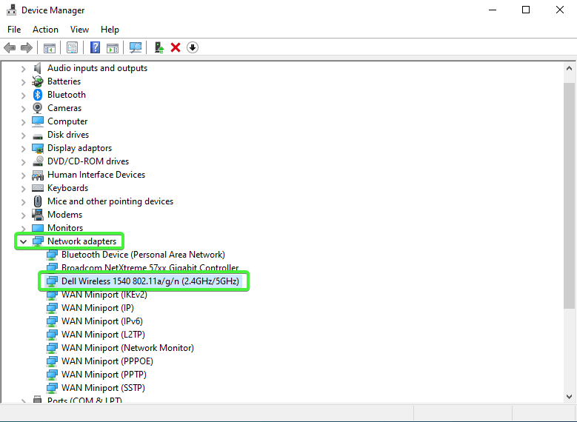This screenshot has height=422, width=577.
Task: Select Bluetooth Device (Personal Area Network)
Action: 143,255
